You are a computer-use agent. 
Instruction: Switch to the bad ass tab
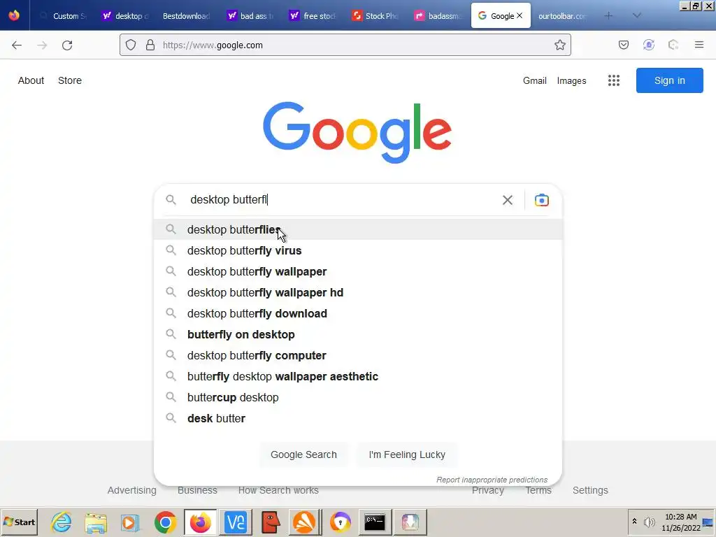(250, 16)
